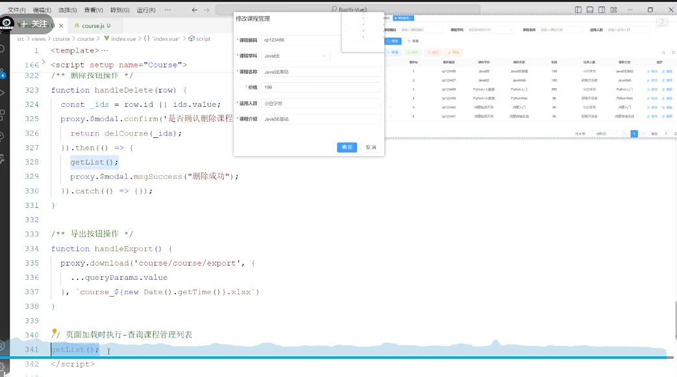
Task: Click the blue 确定 button in the dialog
Action: (347, 147)
